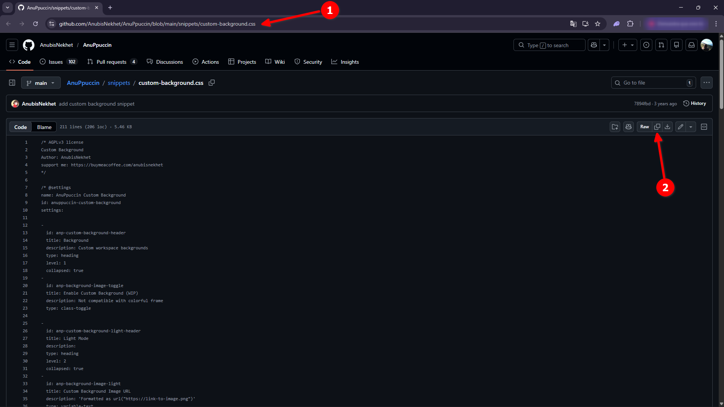Toggle the file tree side panel
This screenshot has height=407, width=724.
tap(12, 83)
